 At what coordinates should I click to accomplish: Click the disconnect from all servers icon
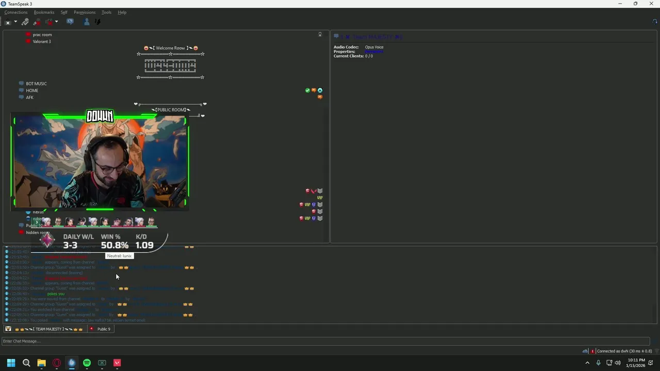[x=37, y=22]
